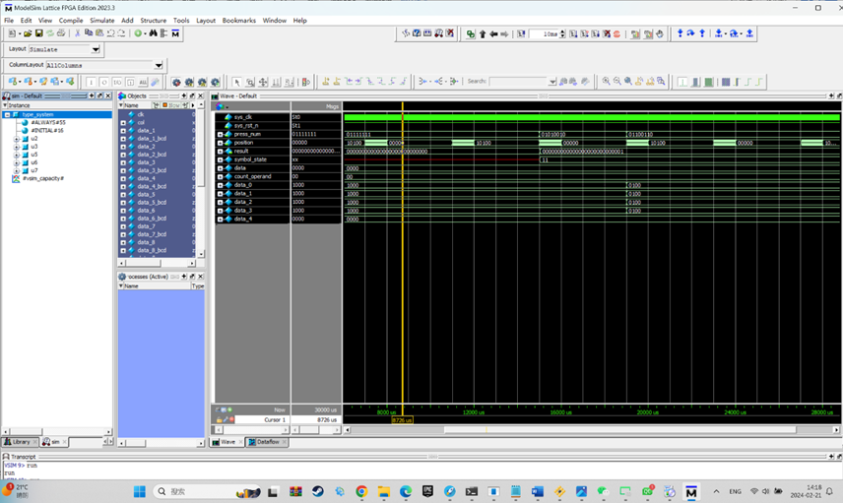Click the black left arrow icon
This screenshot has height=503, width=843.
(x=493, y=33)
